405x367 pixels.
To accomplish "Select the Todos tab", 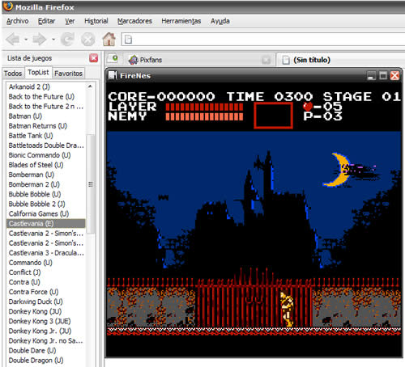I will pyautogui.click(x=13, y=74).
